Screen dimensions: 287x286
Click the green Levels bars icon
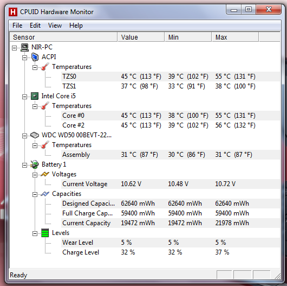click(x=45, y=233)
